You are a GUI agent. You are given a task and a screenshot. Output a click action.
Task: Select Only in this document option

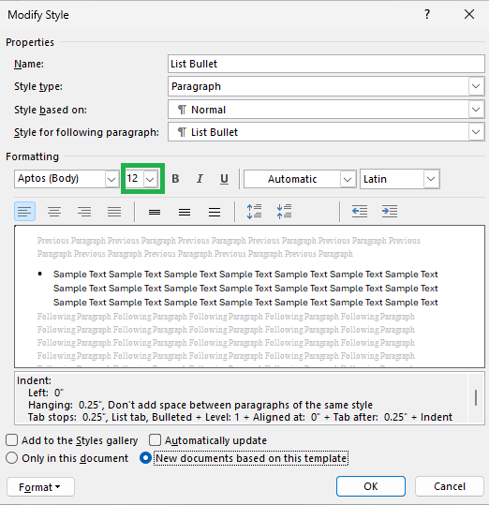click(11, 458)
